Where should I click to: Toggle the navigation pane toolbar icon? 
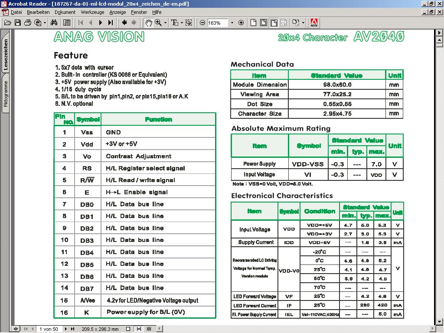67,23
